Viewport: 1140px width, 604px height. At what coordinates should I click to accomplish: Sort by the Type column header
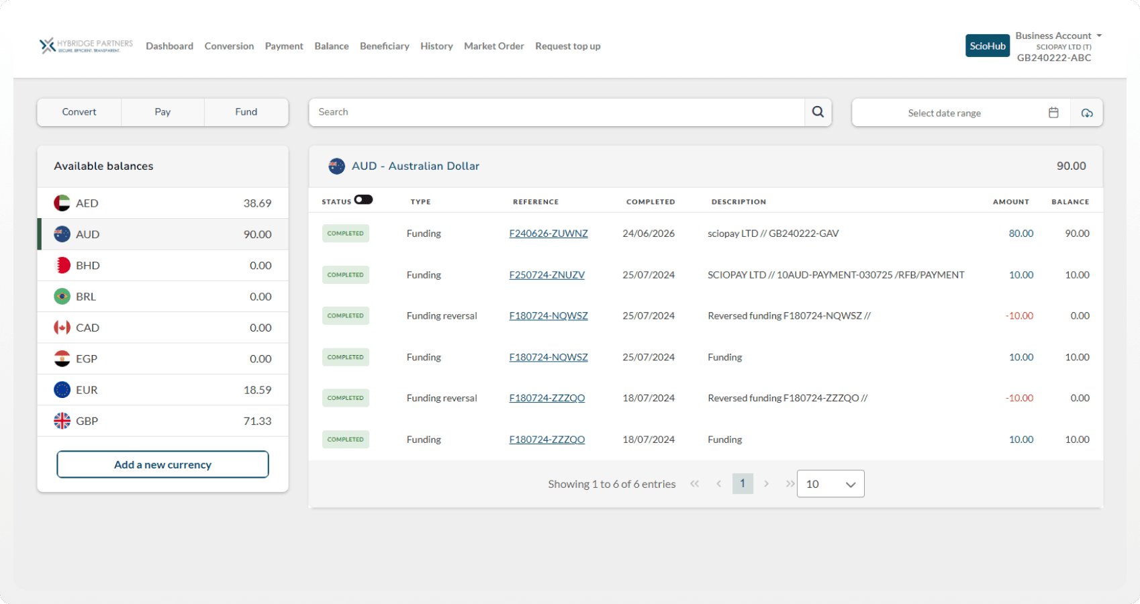420,201
